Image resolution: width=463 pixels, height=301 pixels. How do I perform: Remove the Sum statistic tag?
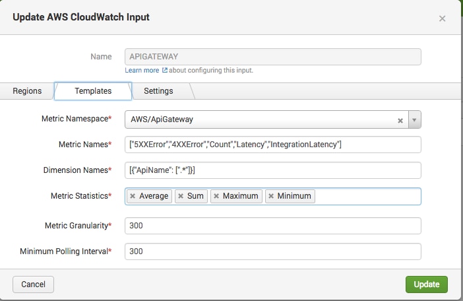pyautogui.click(x=181, y=197)
